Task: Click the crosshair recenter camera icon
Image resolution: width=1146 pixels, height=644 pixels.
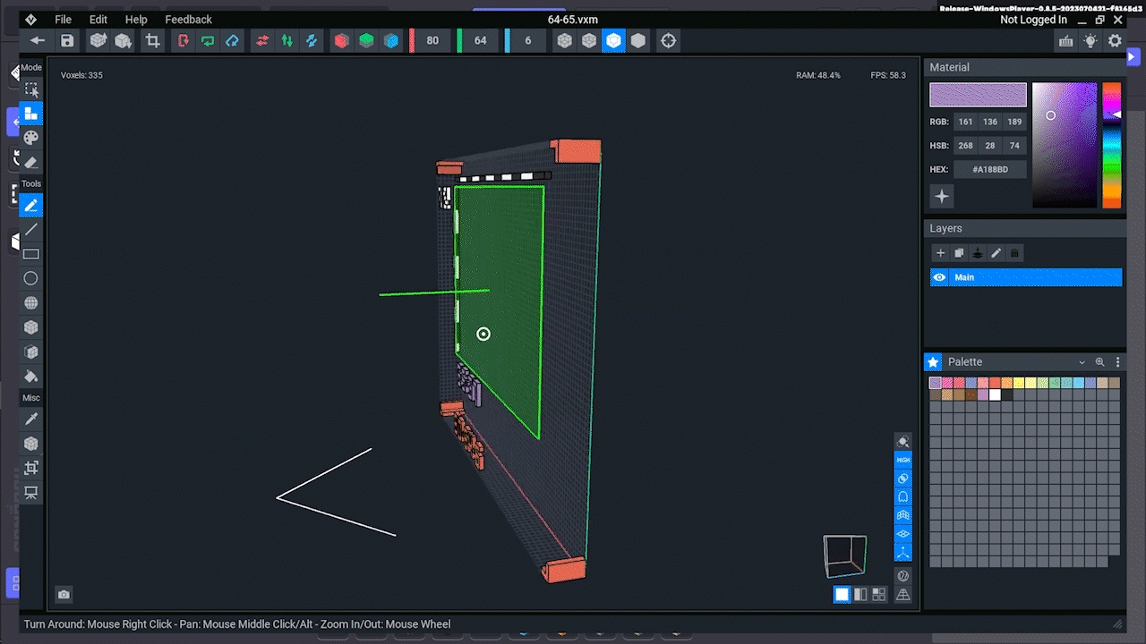Action: 668,40
